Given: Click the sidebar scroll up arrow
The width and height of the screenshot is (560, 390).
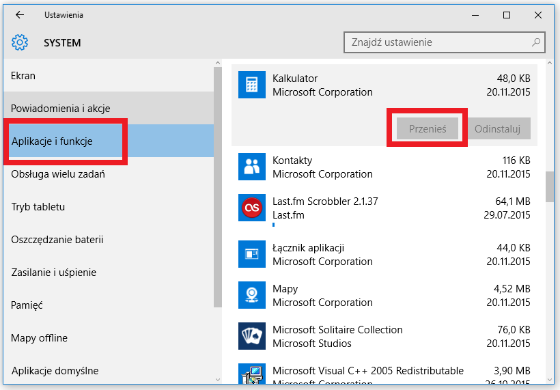Looking at the screenshot, I should pos(218,63).
